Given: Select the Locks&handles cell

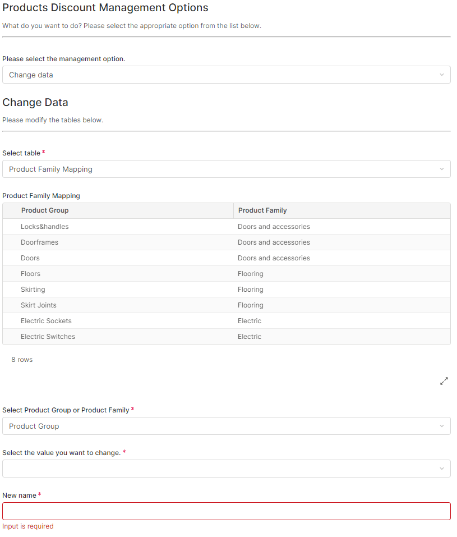Looking at the screenshot, I should [x=118, y=226].
